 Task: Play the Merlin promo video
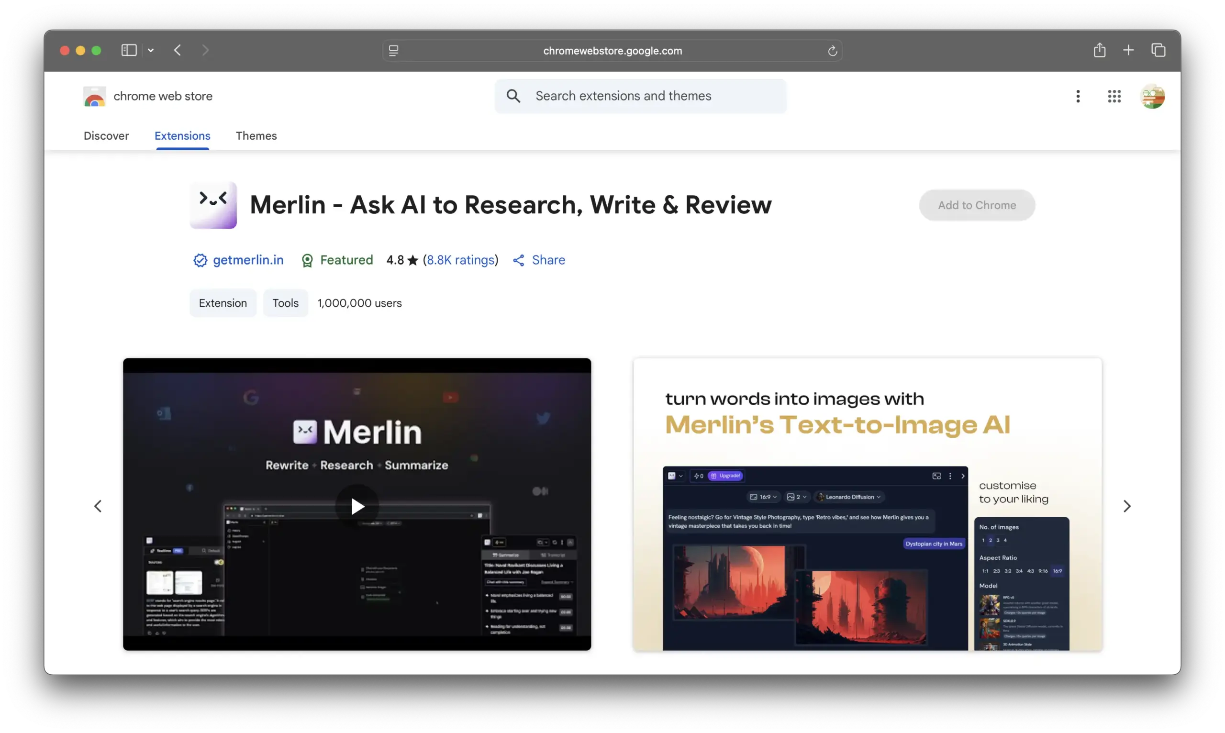coord(357,506)
